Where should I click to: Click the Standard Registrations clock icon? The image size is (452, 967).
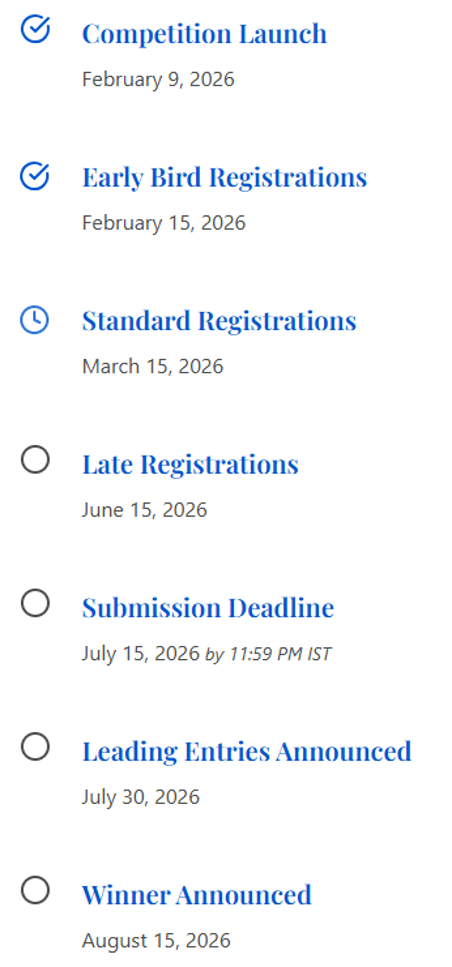[34, 319]
